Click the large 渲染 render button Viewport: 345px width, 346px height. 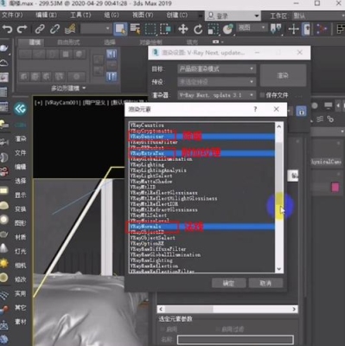pyautogui.click(x=283, y=75)
